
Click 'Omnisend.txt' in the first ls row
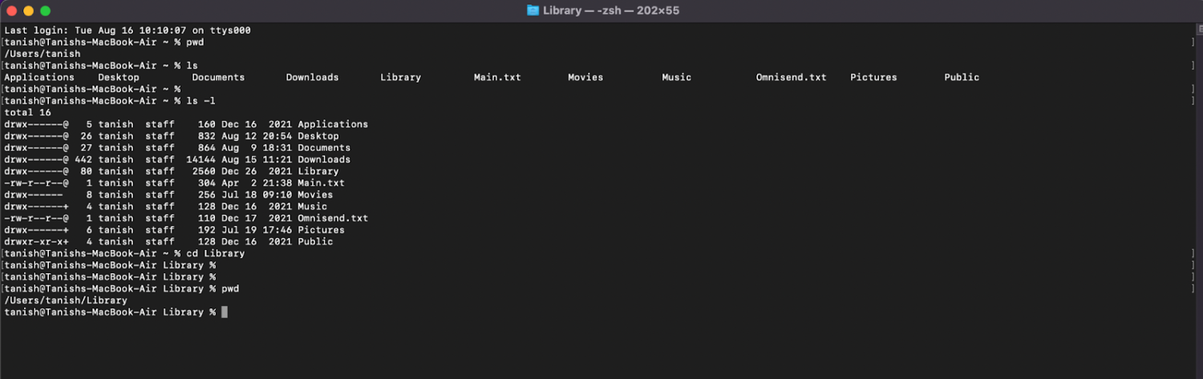791,78
